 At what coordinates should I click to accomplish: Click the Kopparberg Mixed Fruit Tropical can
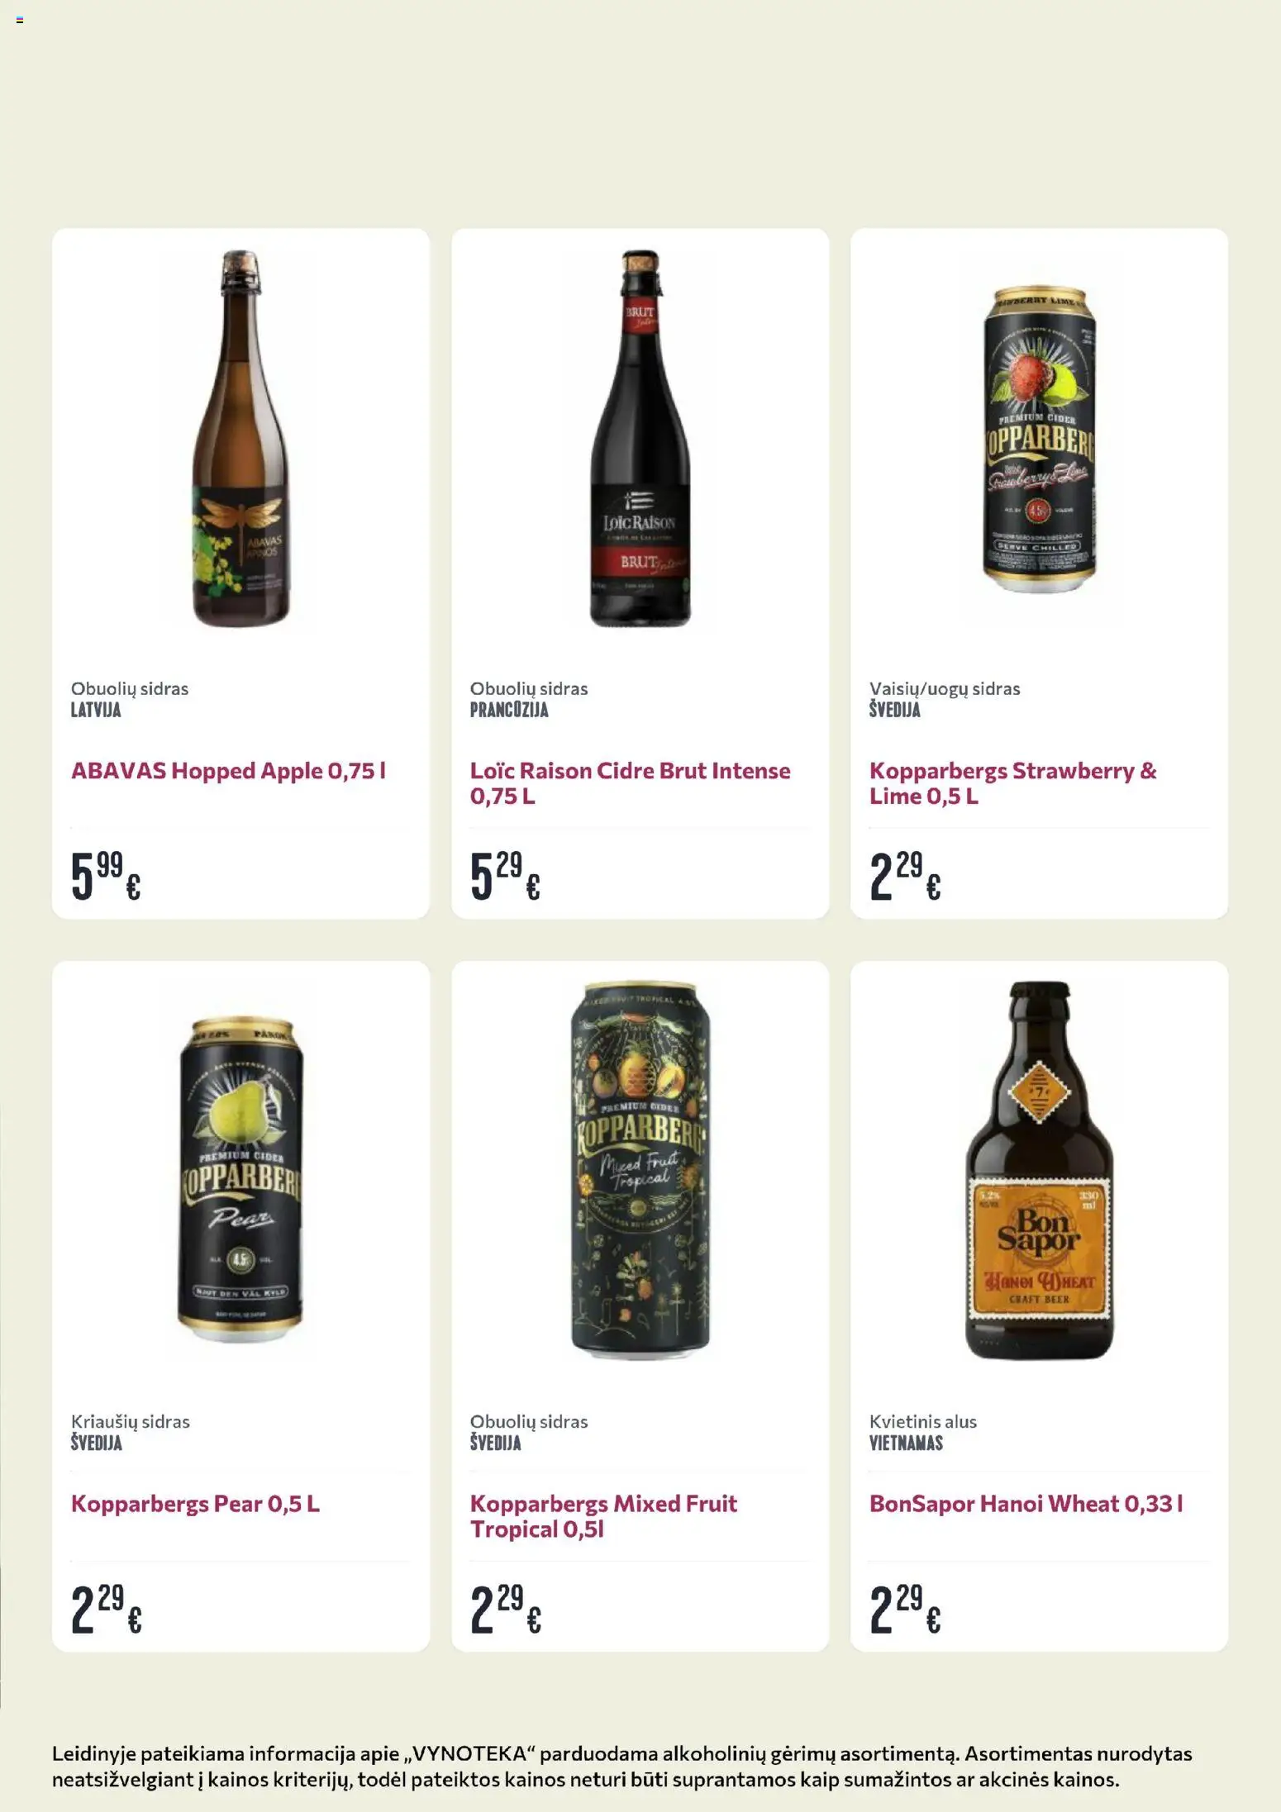tap(640, 1170)
